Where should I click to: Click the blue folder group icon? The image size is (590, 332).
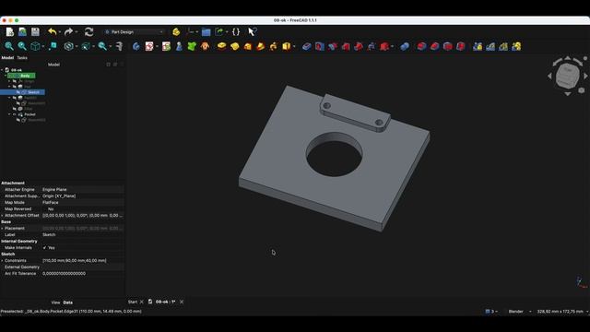pyautogui.click(x=206, y=32)
